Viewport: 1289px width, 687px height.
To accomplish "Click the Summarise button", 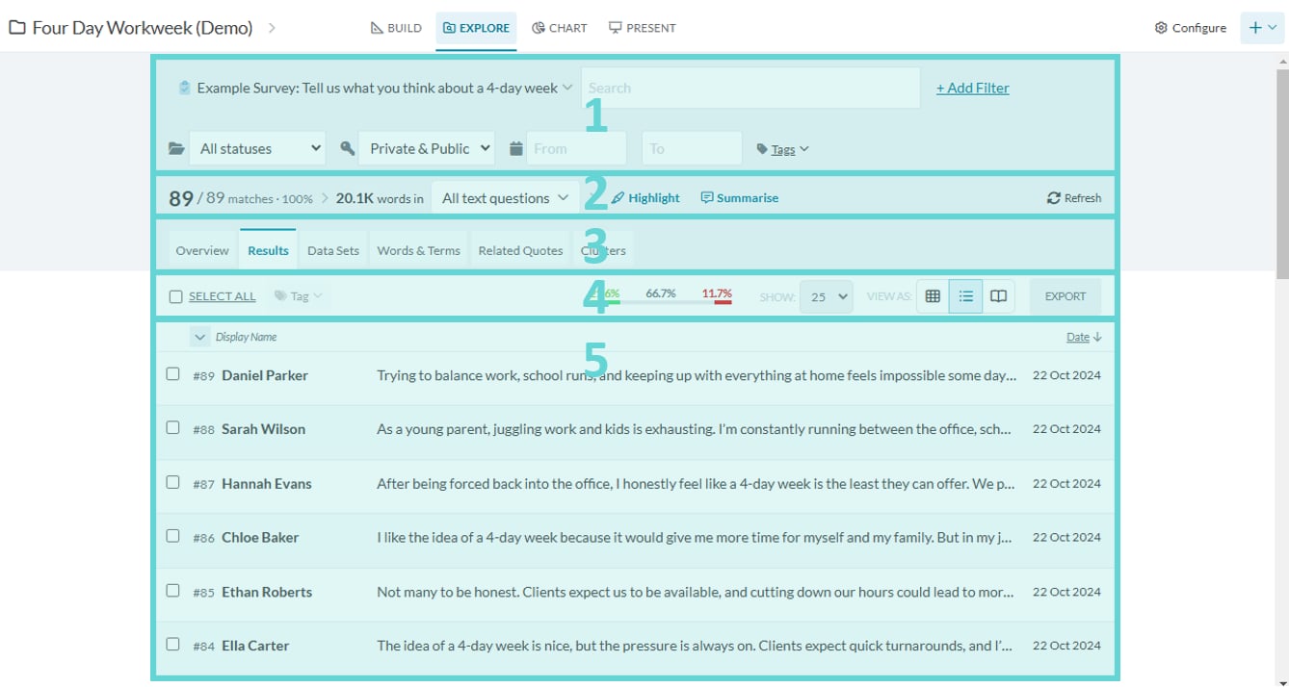I will tap(740, 198).
